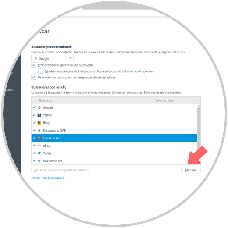Click the scrollbar up arrow in list
The height and width of the screenshot is (228, 228).
(199, 106)
